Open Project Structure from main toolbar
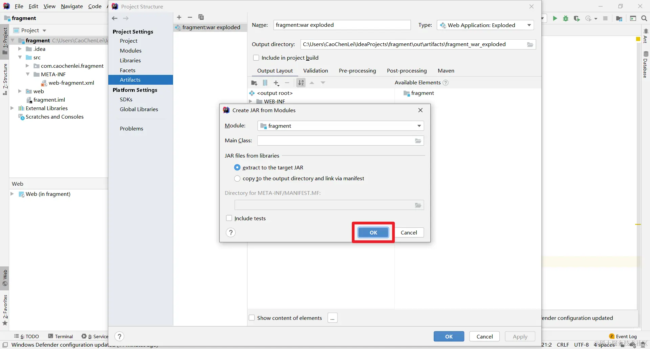Screen dimensions: 650x349 pyautogui.click(x=619, y=18)
